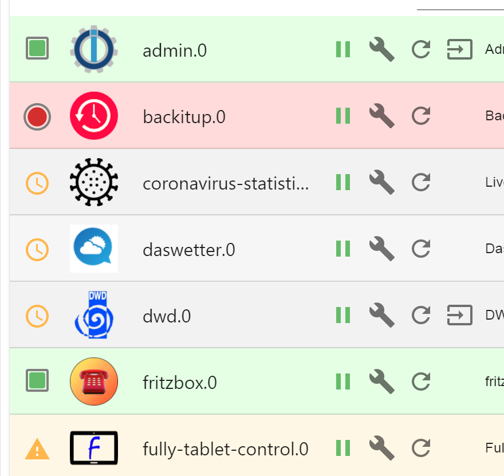This screenshot has width=504, height=476.
Task: Select the fritzbox.0 telephone icon
Action: (93, 381)
